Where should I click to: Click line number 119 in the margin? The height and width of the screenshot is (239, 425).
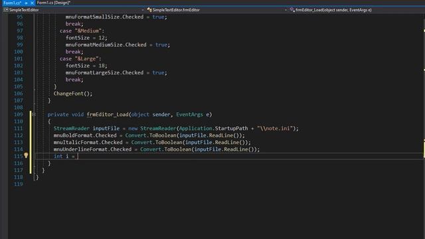tap(19, 185)
